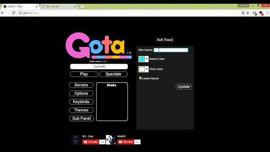Click the NG - Clan channel thumbnail
This screenshot has width=270, height=152.
pos(76,140)
